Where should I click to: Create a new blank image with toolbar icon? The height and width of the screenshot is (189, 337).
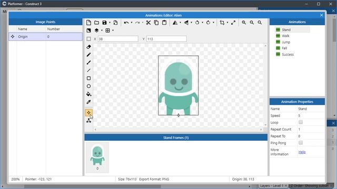pos(88,23)
